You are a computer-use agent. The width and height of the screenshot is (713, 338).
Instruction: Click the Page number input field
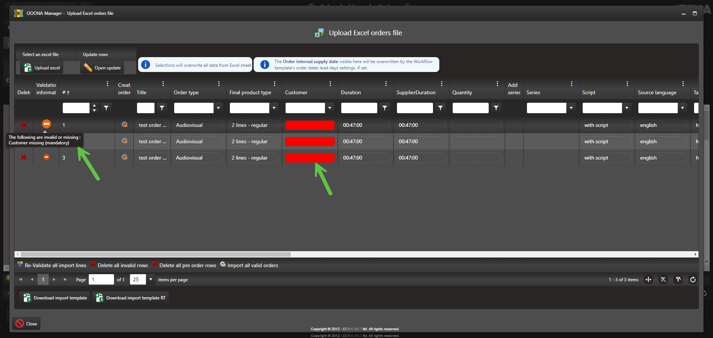[x=101, y=279]
